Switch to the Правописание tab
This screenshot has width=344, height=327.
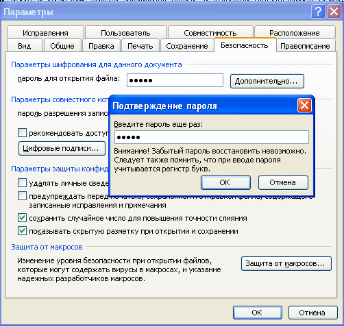(x=305, y=46)
